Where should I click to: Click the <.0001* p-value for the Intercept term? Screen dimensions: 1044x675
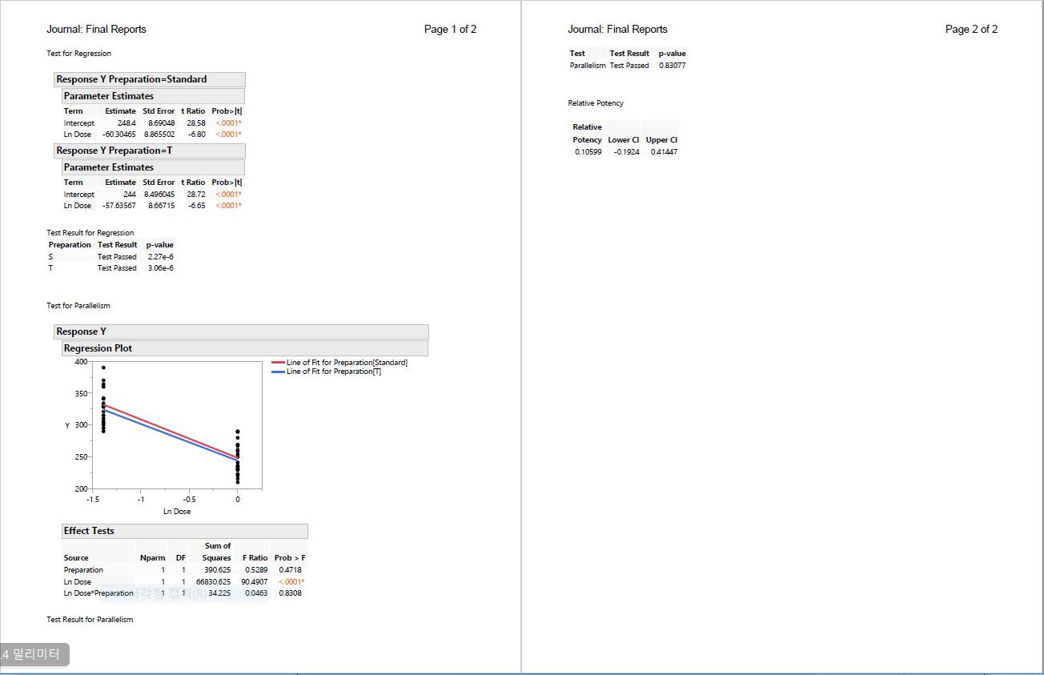[x=227, y=123]
